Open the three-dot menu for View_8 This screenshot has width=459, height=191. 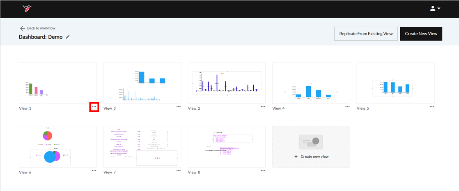[x=263, y=170]
